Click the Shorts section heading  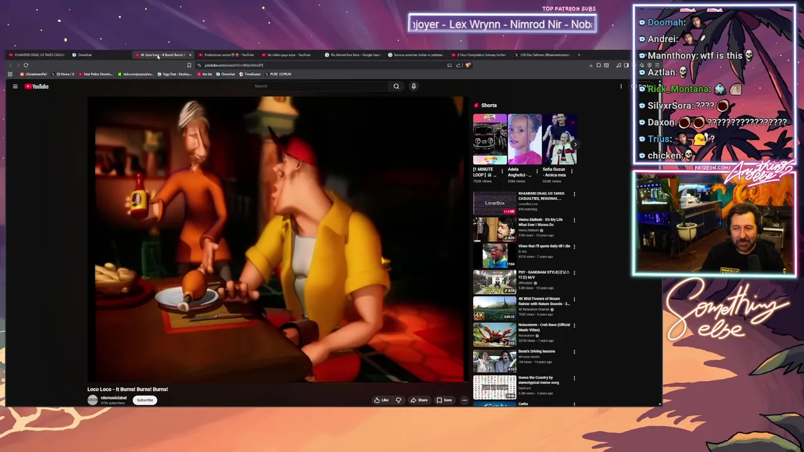pyautogui.click(x=489, y=105)
